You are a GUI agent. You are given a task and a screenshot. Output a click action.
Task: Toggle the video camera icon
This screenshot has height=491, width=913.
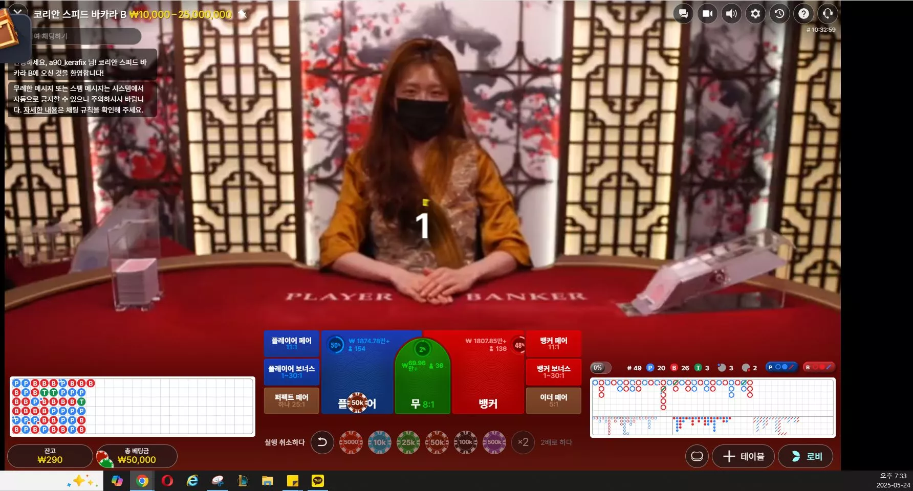click(707, 14)
